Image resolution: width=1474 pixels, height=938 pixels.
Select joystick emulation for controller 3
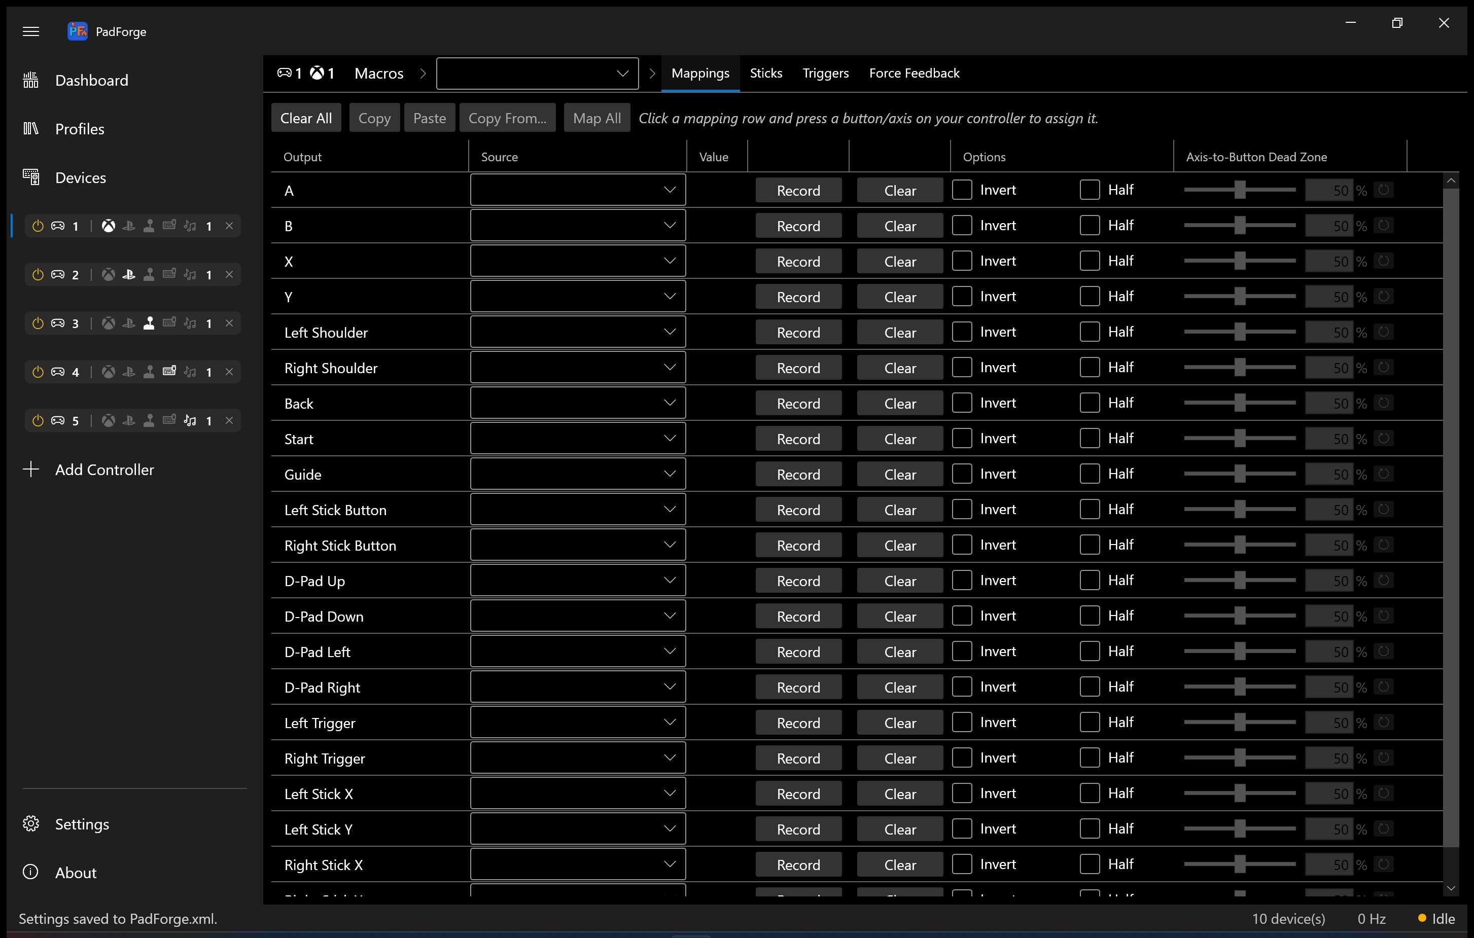pos(150,323)
